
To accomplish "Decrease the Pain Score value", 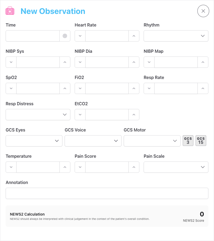I will [x=80, y=167].
